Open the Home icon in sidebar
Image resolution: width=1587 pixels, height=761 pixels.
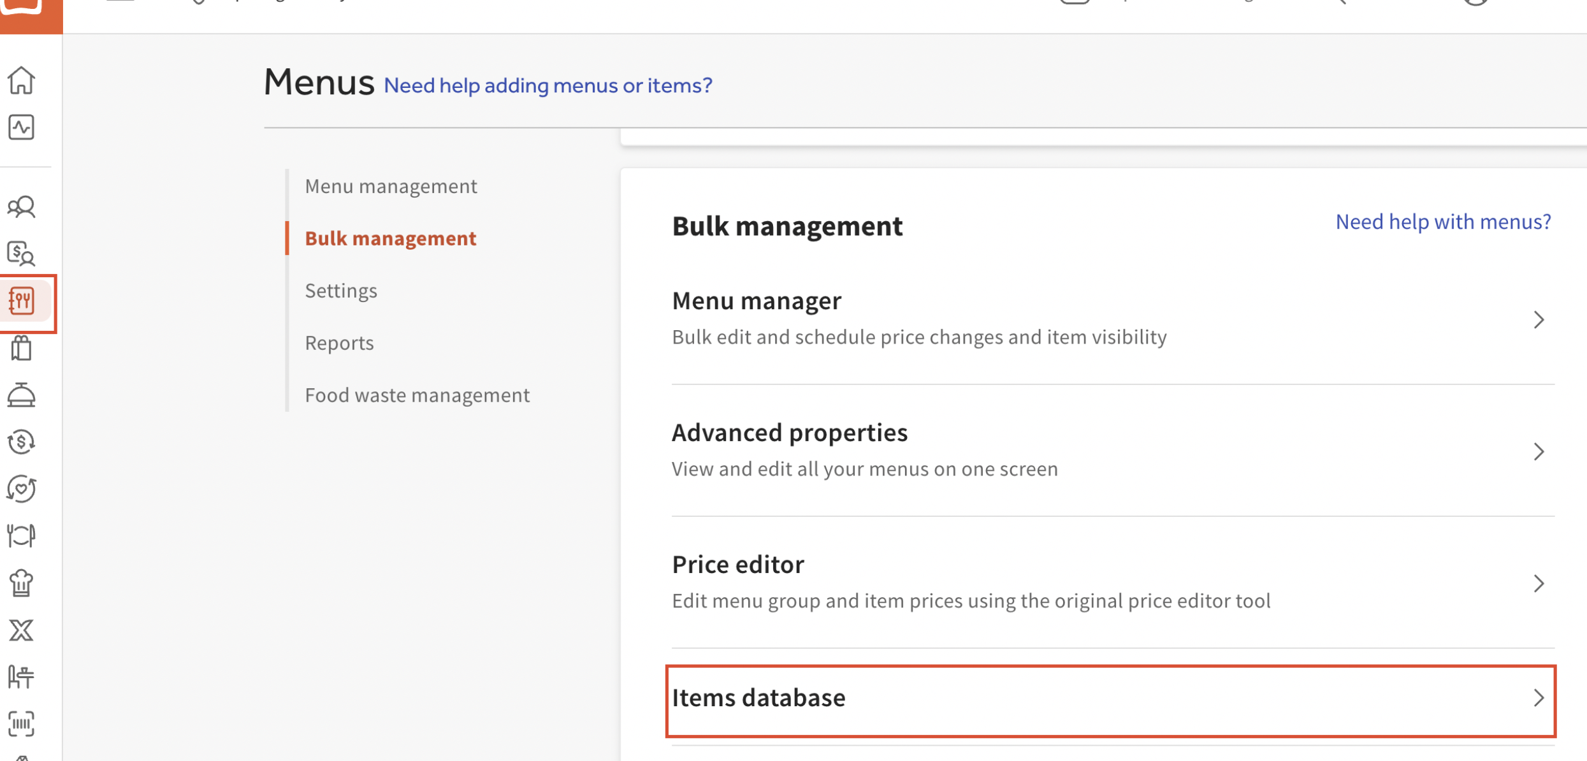pyautogui.click(x=22, y=80)
